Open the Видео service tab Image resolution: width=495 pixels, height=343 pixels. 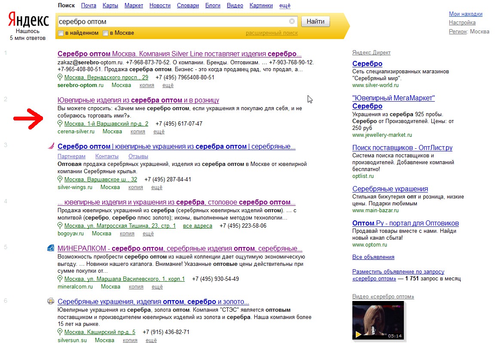click(x=235, y=5)
